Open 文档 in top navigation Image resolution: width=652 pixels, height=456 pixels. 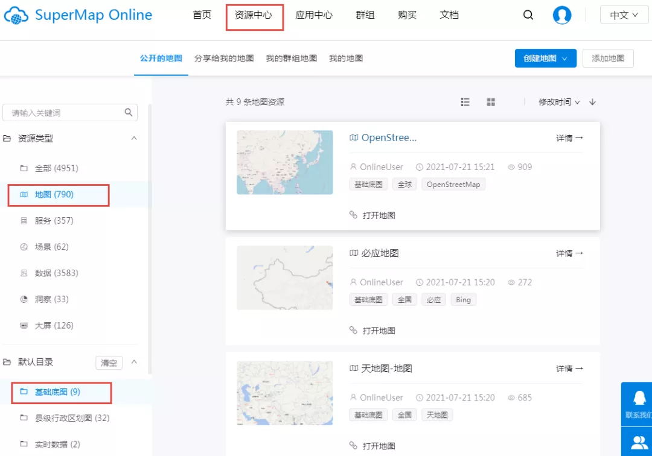coord(449,15)
